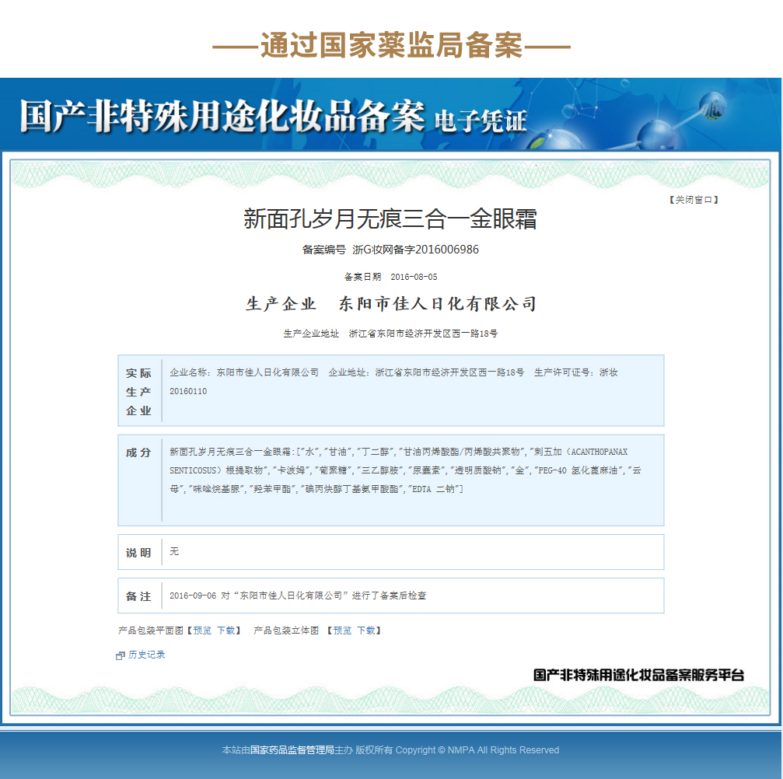The image size is (783, 779).
Task: Preview the 产品包装立体图 image
Action: (343, 631)
